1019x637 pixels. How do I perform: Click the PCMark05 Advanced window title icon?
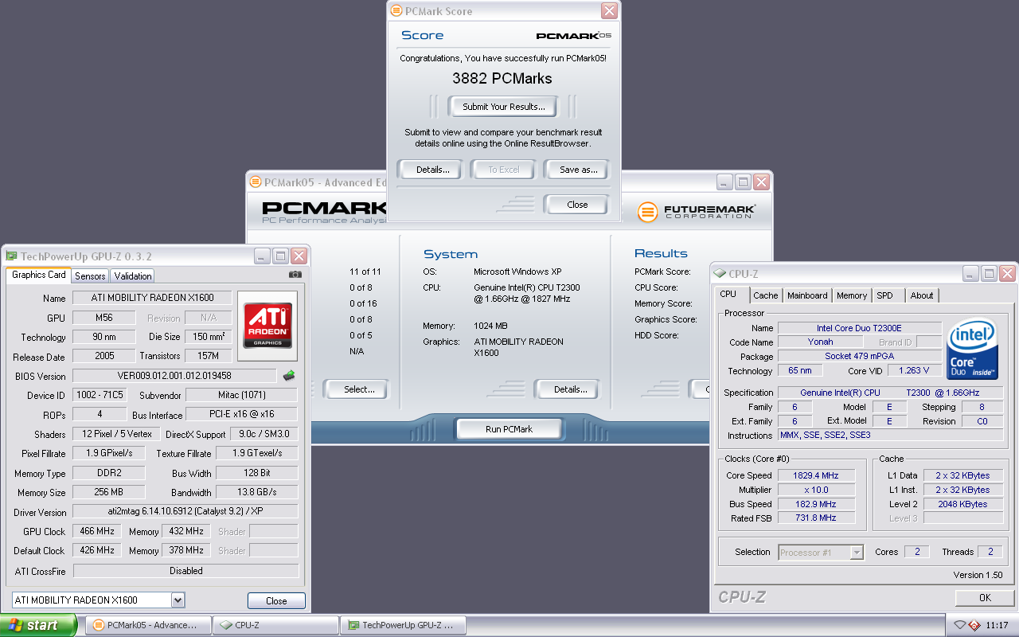(x=255, y=182)
